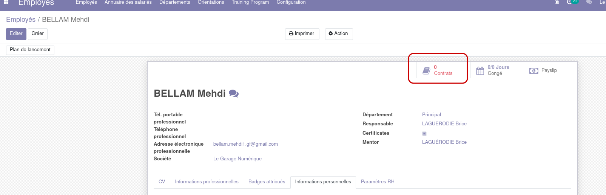Click the 0/0 Jours Congé stat
The width and height of the screenshot is (606, 195).
tap(497, 70)
